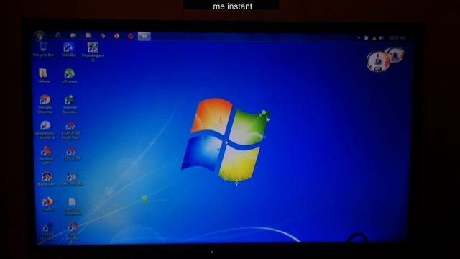Click the CPU meter gadget dial

(x=378, y=61)
